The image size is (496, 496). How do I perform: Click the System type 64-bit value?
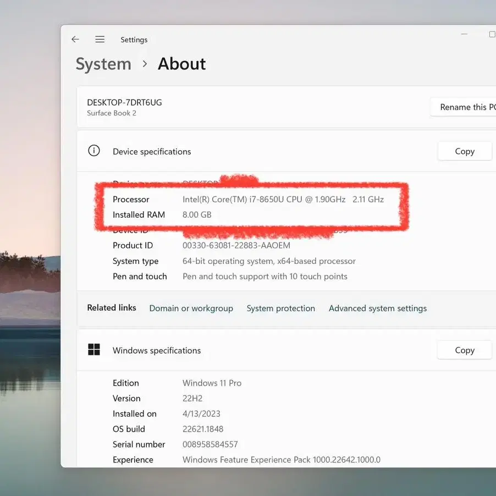[269, 261]
